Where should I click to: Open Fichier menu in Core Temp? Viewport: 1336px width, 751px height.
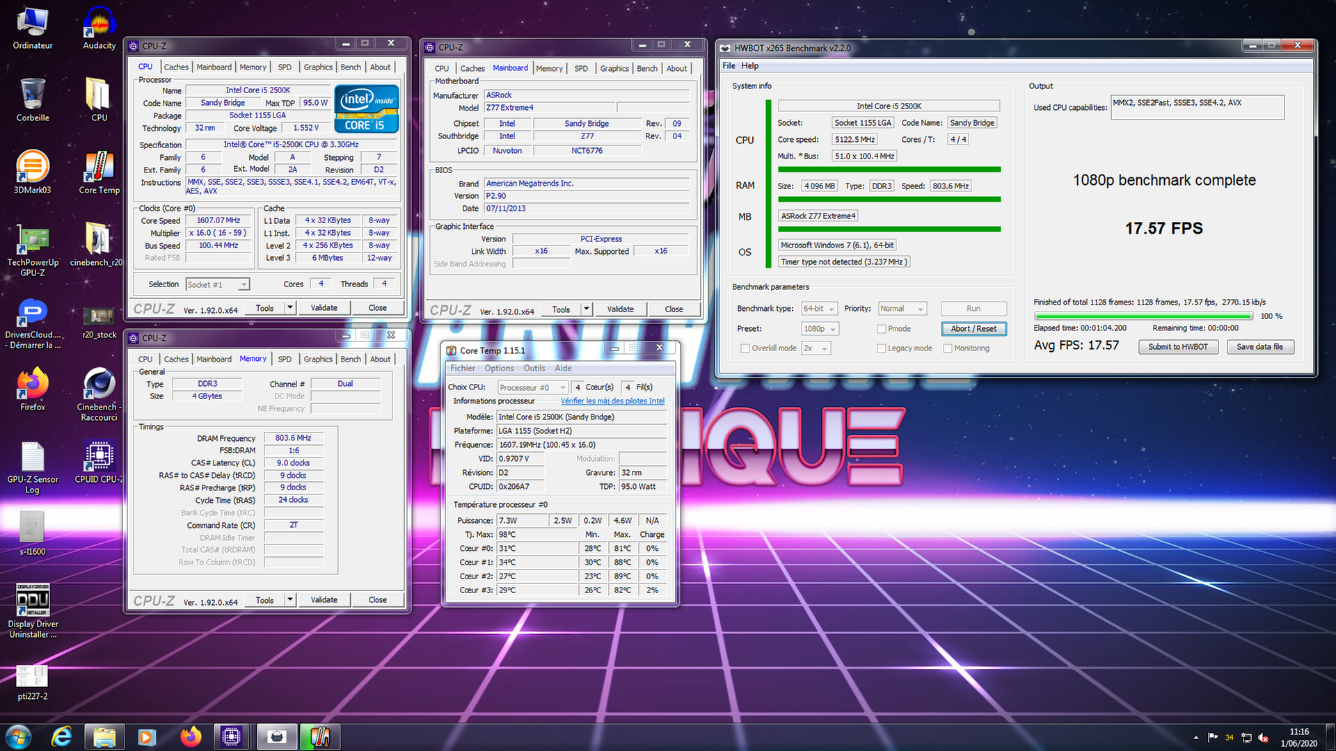[x=462, y=369]
